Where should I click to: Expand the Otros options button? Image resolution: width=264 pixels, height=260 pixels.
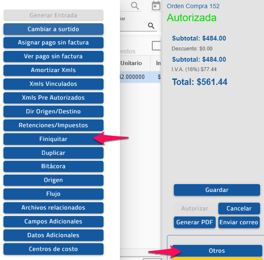[x=217, y=251]
